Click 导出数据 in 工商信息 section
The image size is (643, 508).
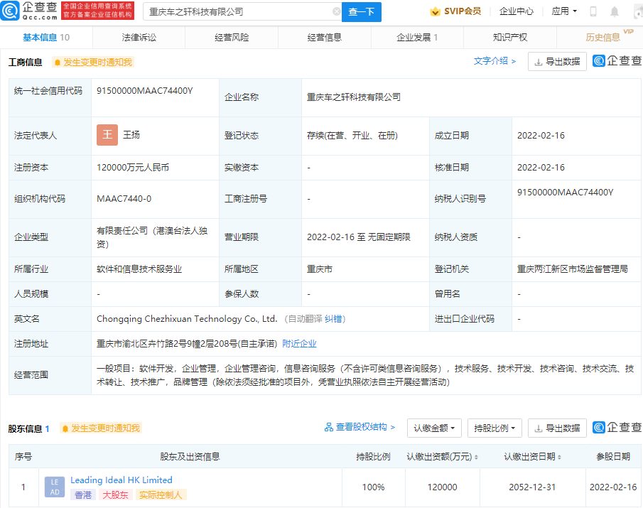tap(557, 62)
